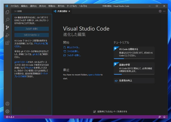The width and height of the screenshot is (171, 122).
Task: Click the file icon beside ファイルを開く
Action: (x=65, y=51)
